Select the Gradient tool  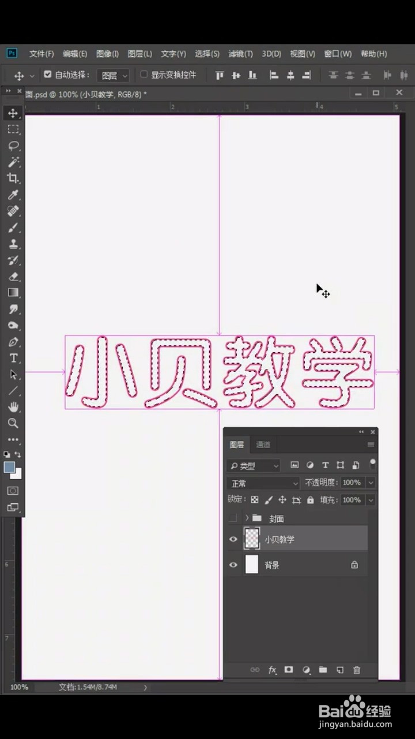[13, 293]
